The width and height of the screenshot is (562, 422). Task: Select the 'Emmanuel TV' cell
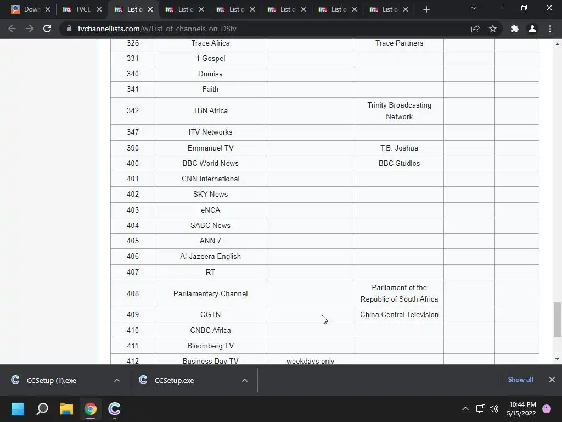pyautogui.click(x=210, y=148)
